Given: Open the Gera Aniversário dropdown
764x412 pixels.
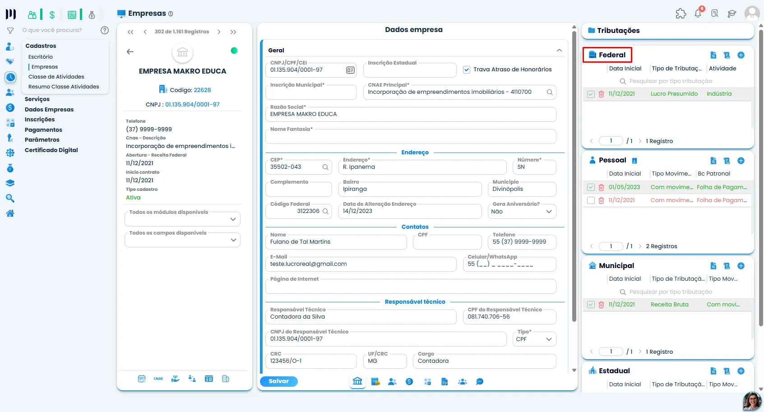Looking at the screenshot, I should pyautogui.click(x=522, y=211).
